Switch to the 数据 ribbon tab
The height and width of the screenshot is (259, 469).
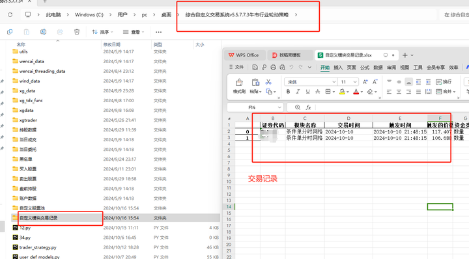(x=378, y=68)
